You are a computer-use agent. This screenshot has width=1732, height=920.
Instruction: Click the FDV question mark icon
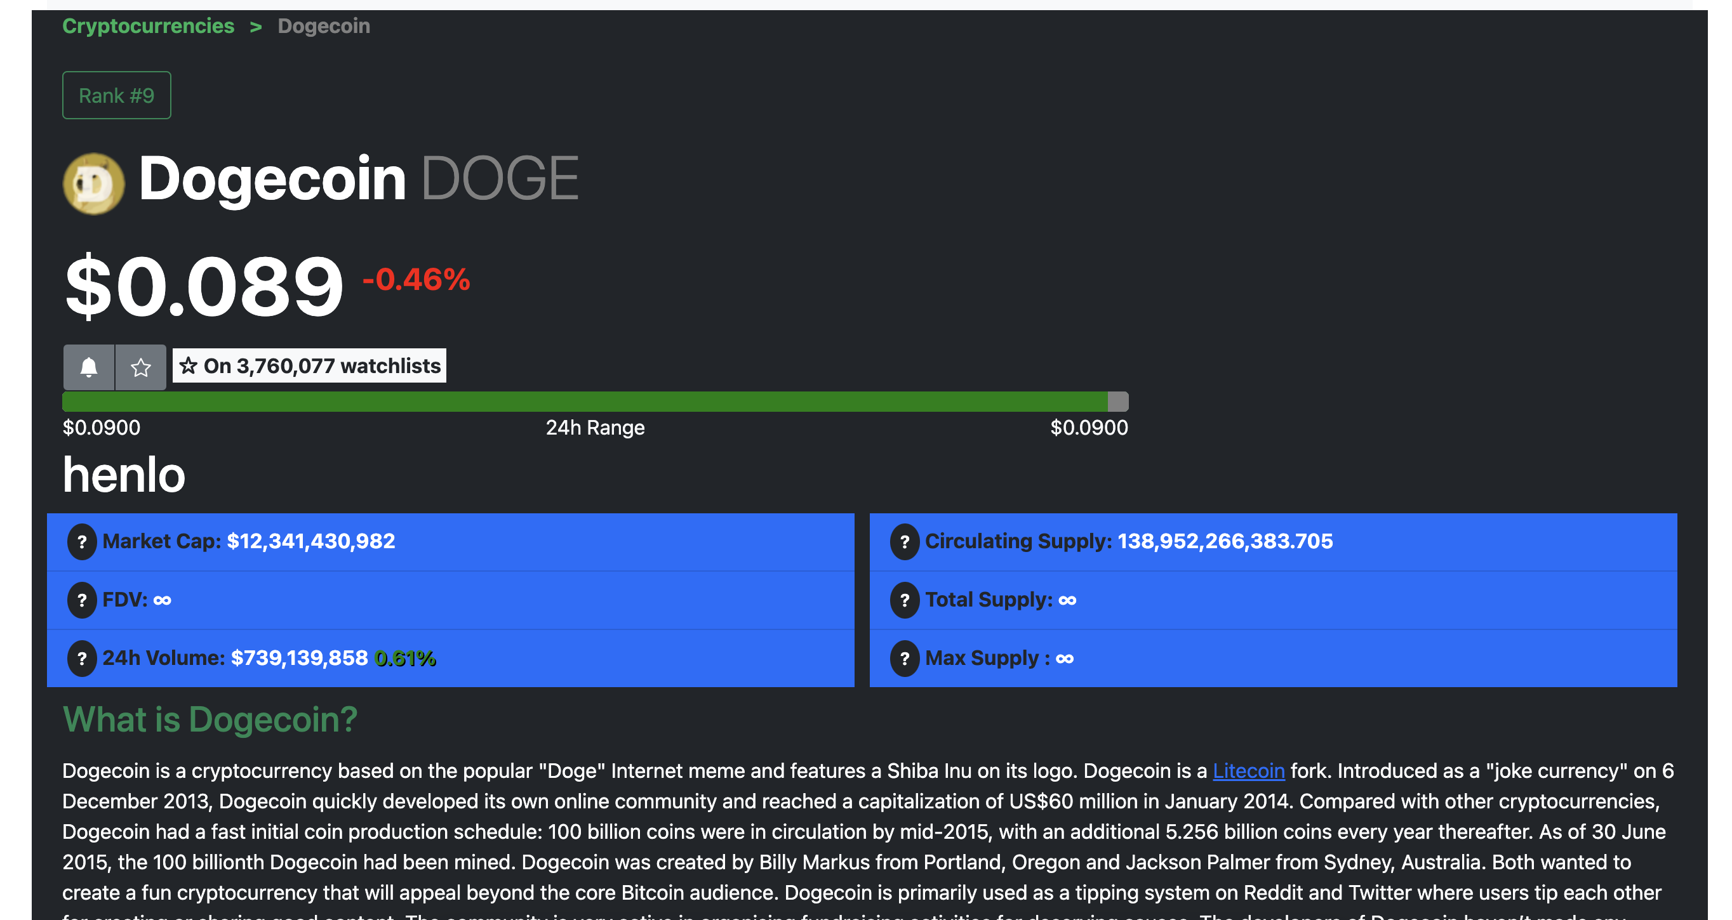[82, 600]
